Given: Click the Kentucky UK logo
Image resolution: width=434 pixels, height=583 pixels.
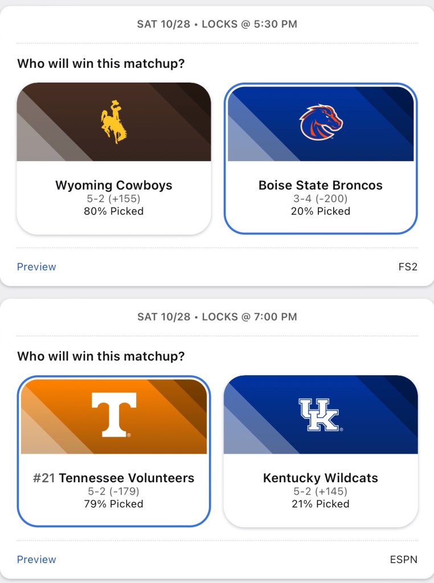Looking at the screenshot, I should coord(320,414).
